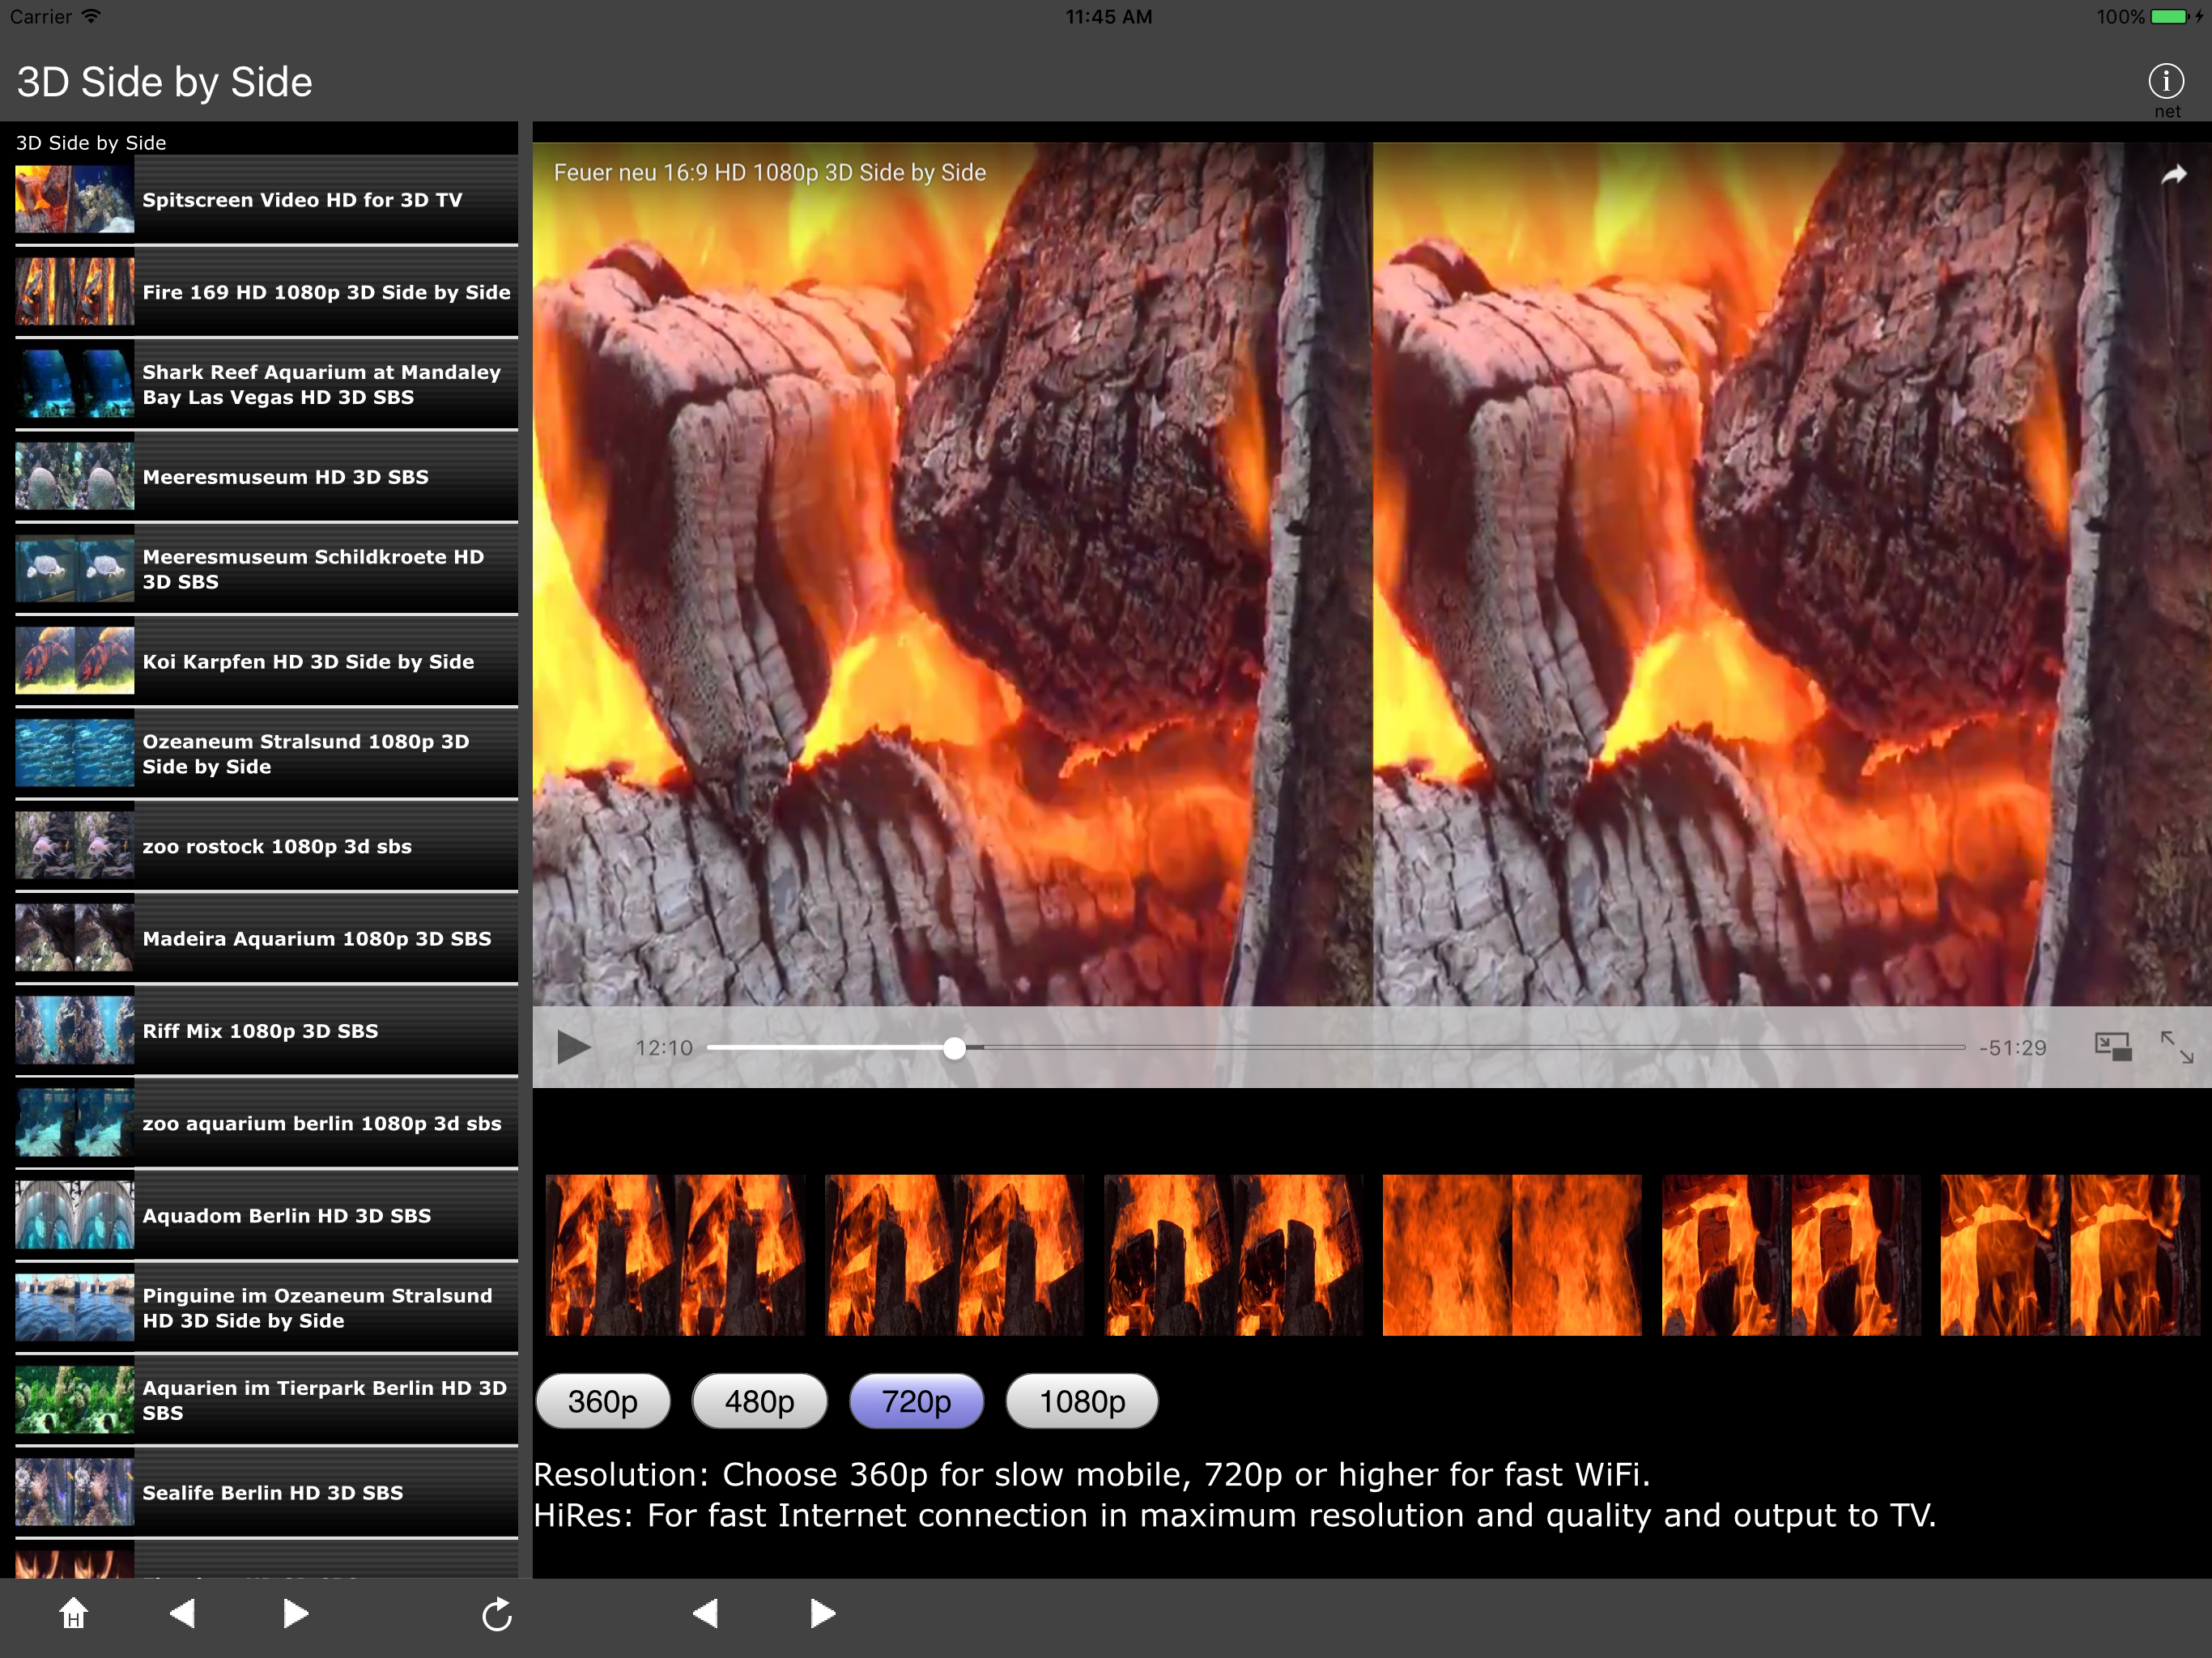The image size is (2212, 1658).
Task: Select Koi Karpfen HD 3D Side by Side
Action: coord(307,661)
